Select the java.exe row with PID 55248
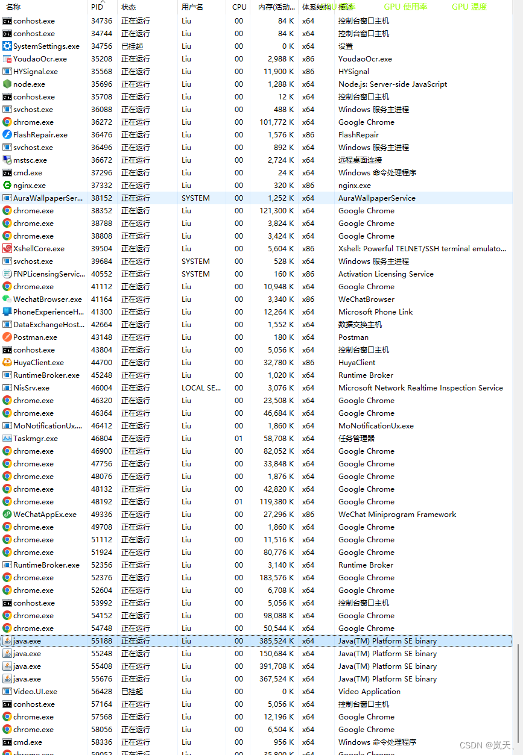523x755 pixels. coord(256,654)
